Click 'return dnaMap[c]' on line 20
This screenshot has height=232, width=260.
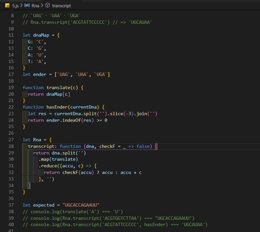pyautogui.click(x=49, y=94)
